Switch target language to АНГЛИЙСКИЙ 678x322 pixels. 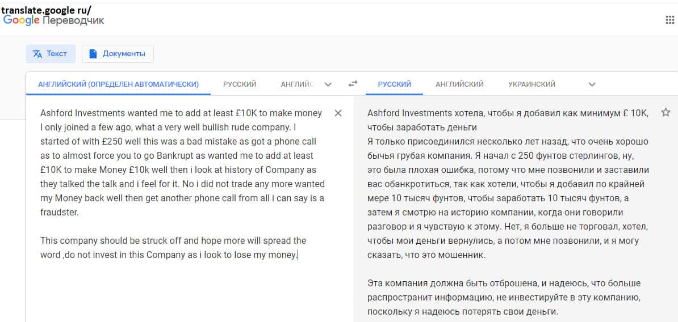click(459, 84)
